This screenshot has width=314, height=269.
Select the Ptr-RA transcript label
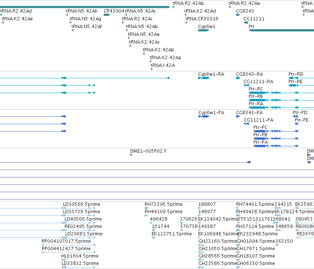click(256, 104)
